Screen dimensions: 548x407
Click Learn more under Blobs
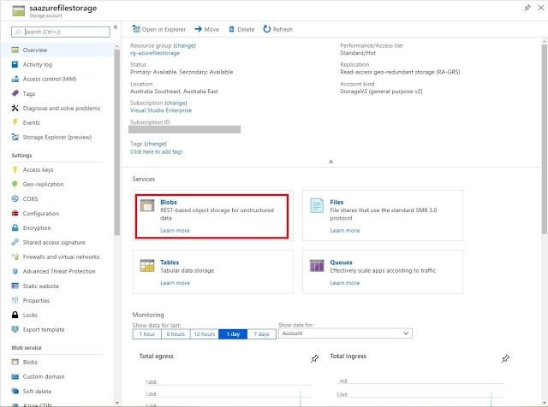(175, 230)
